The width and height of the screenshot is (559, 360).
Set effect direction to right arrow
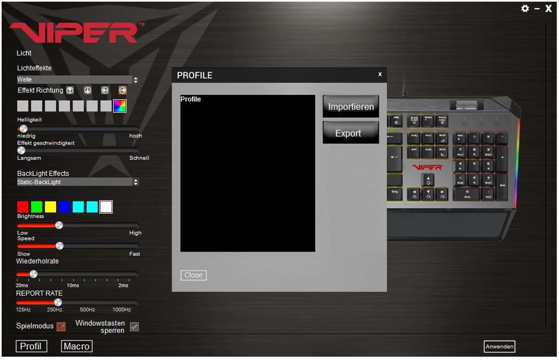[122, 91]
